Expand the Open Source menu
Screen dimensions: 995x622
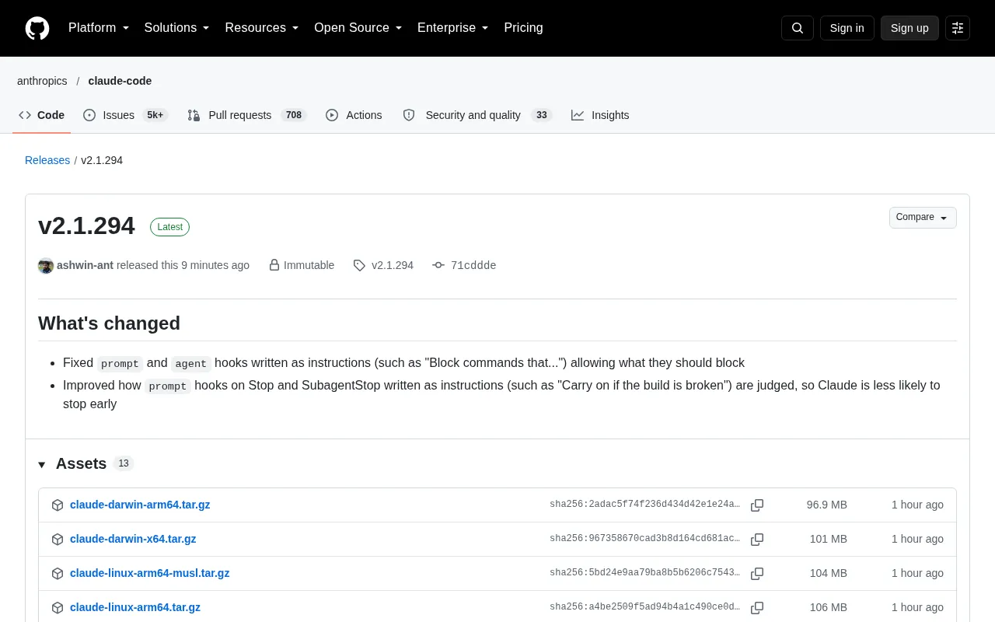(x=358, y=28)
